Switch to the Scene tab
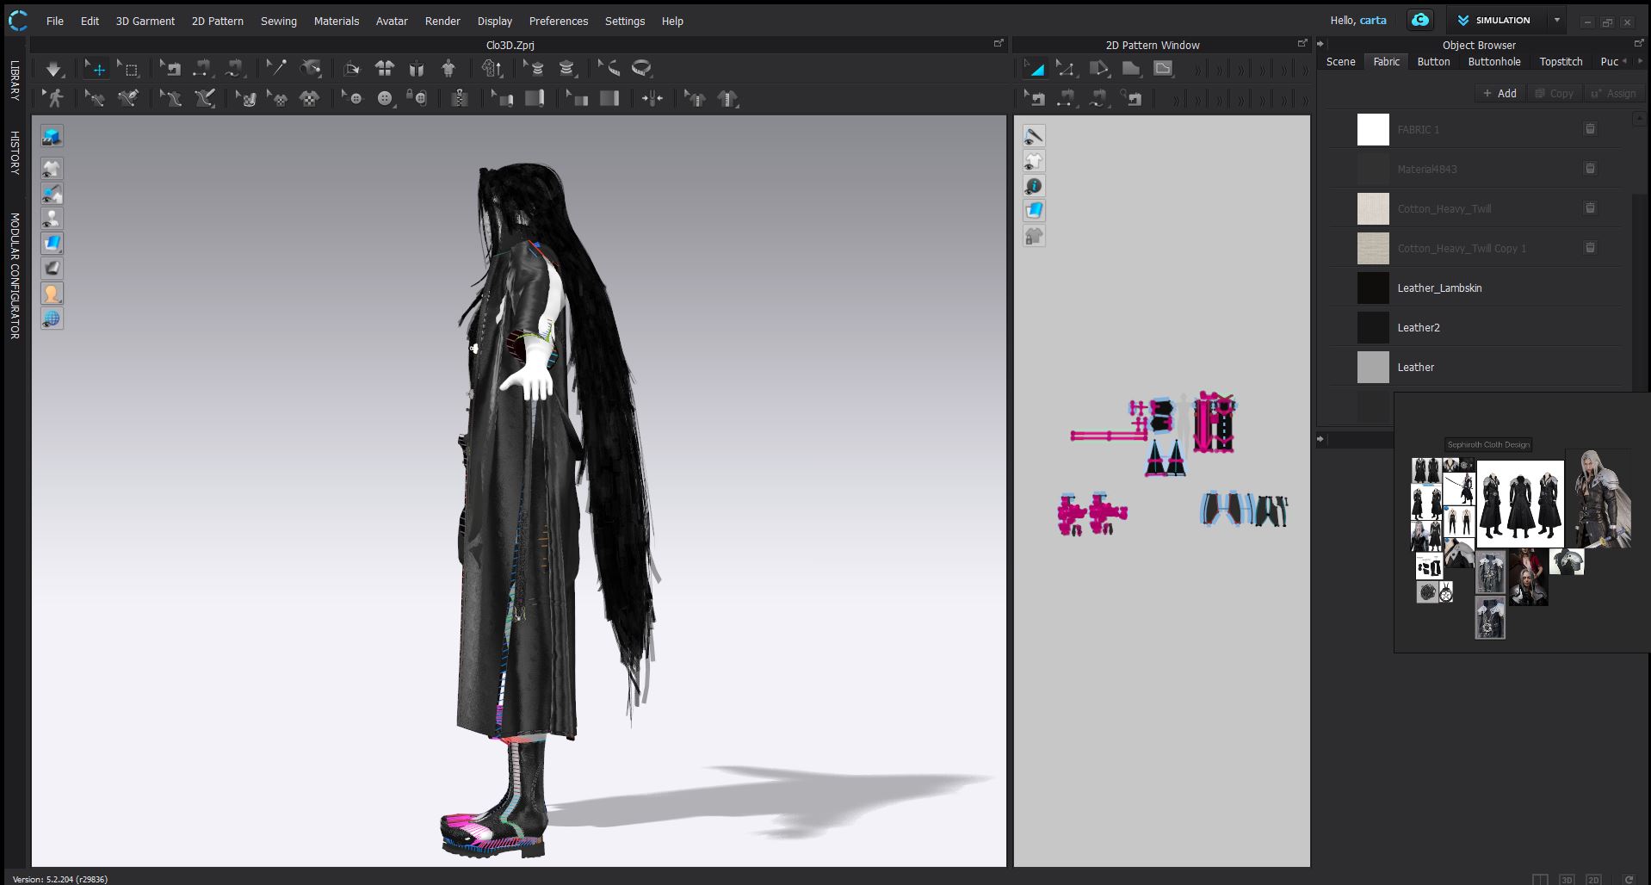 click(1340, 61)
